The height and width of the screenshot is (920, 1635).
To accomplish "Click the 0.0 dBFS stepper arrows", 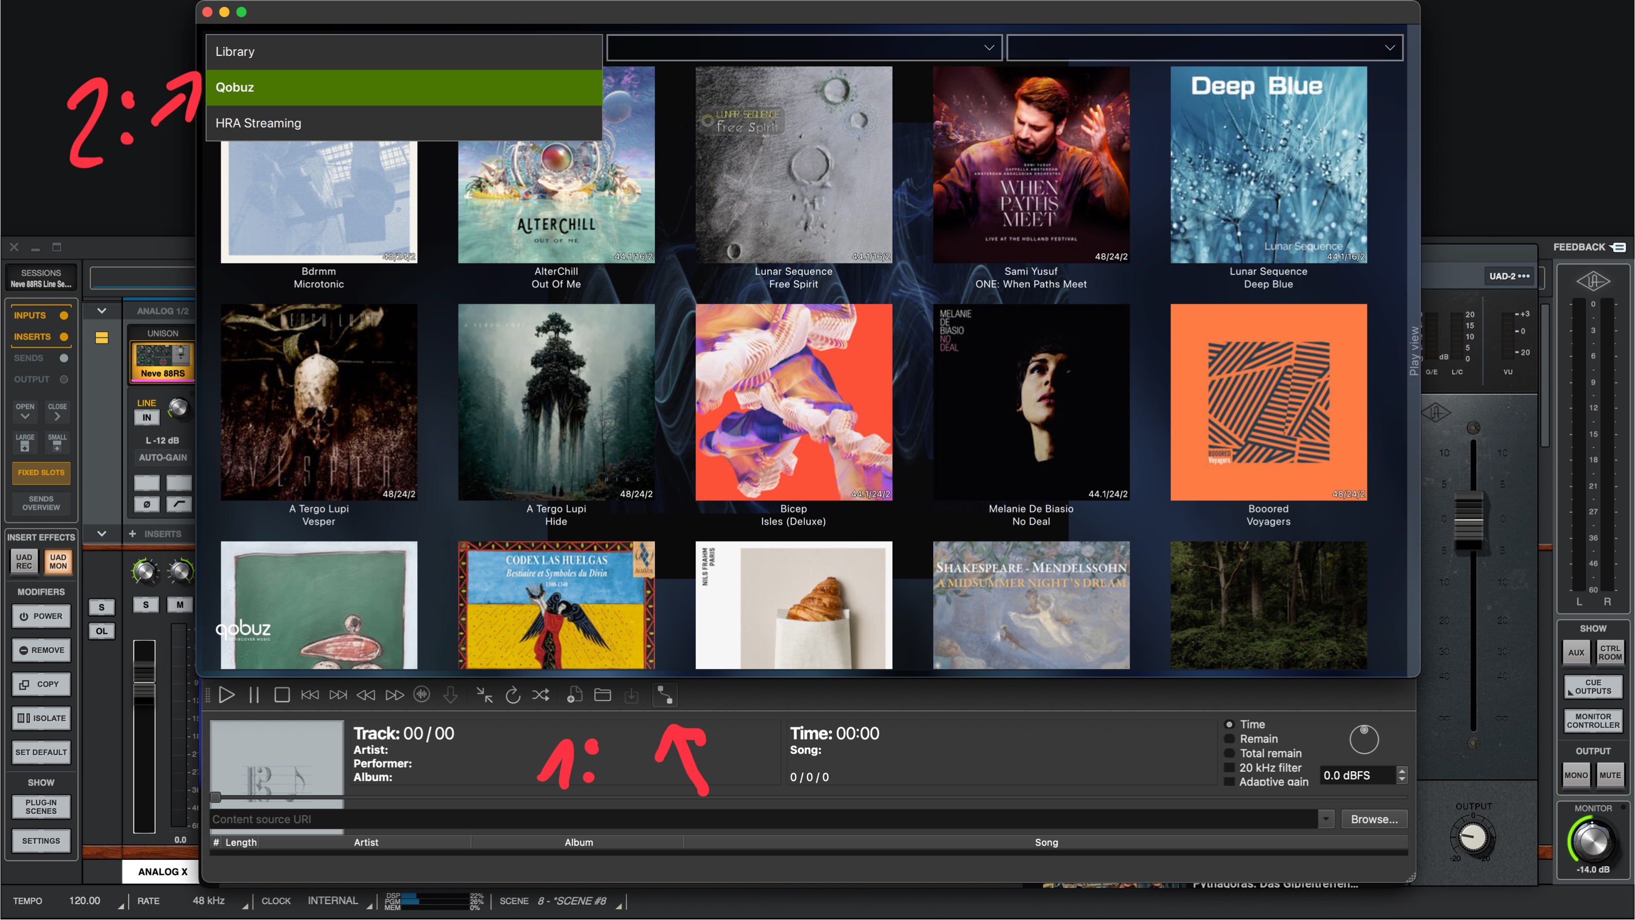I will [1401, 775].
